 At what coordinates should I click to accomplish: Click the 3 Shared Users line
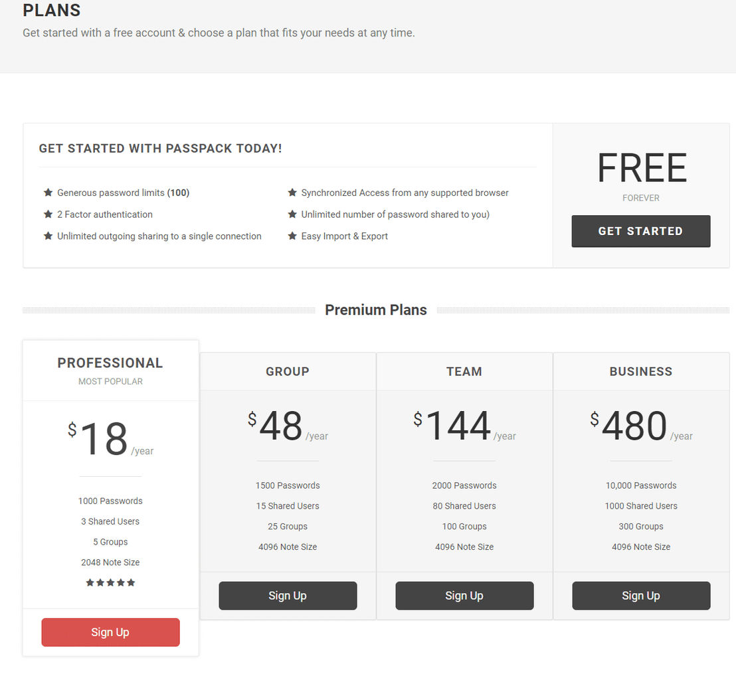click(x=110, y=521)
